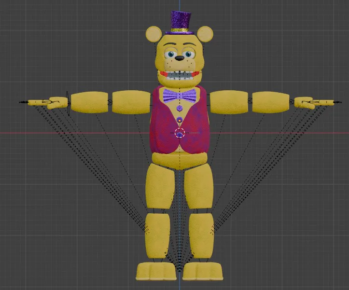Image resolution: width=349 pixels, height=290 pixels.
Task: Click the elbow joint empty on screen-right arm
Action: click(250, 101)
